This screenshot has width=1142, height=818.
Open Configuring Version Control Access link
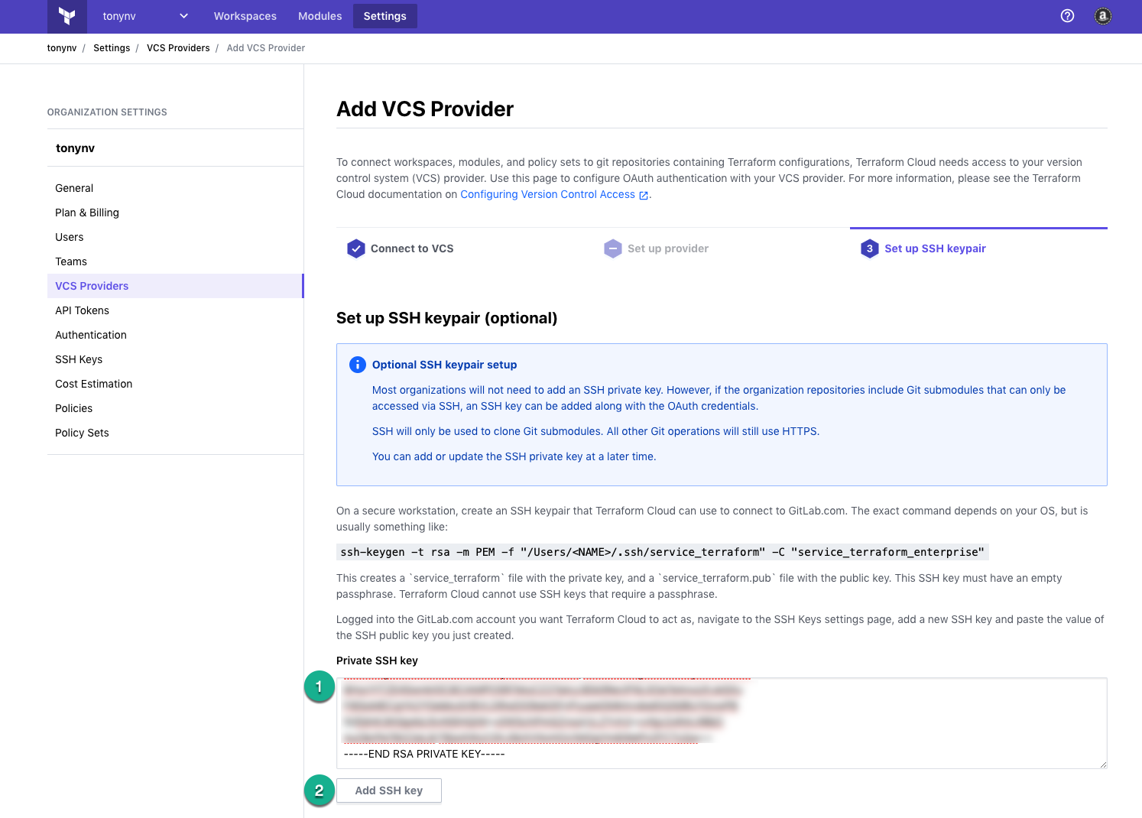pyautogui.click(x=547, y=194)
